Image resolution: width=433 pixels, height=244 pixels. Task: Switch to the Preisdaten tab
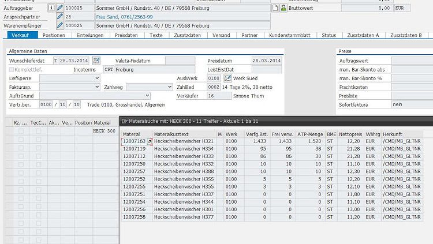(126, 35)
